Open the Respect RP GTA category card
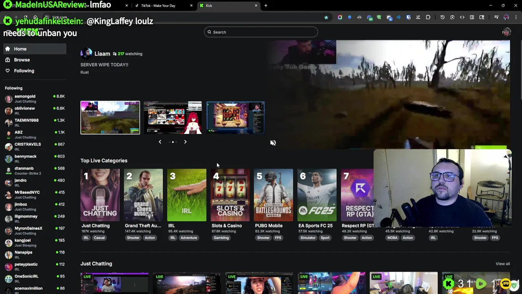522x294 pixels. [x=357, y=195]
